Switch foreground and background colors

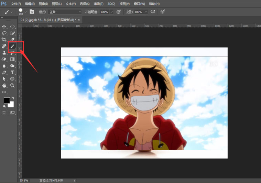[x=13, y=98]
